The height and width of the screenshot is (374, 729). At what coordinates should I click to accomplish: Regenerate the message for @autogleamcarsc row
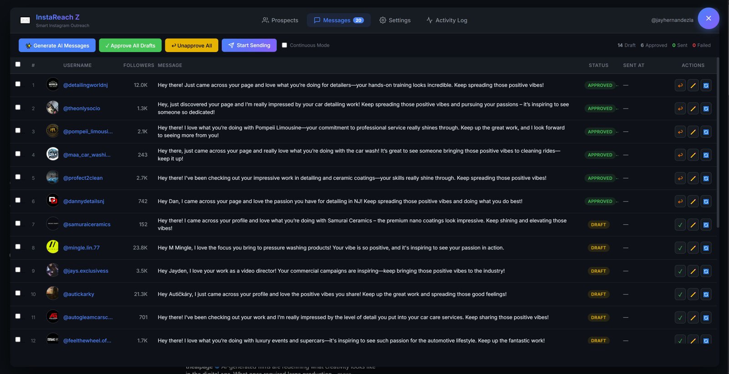tap(706, 318)
